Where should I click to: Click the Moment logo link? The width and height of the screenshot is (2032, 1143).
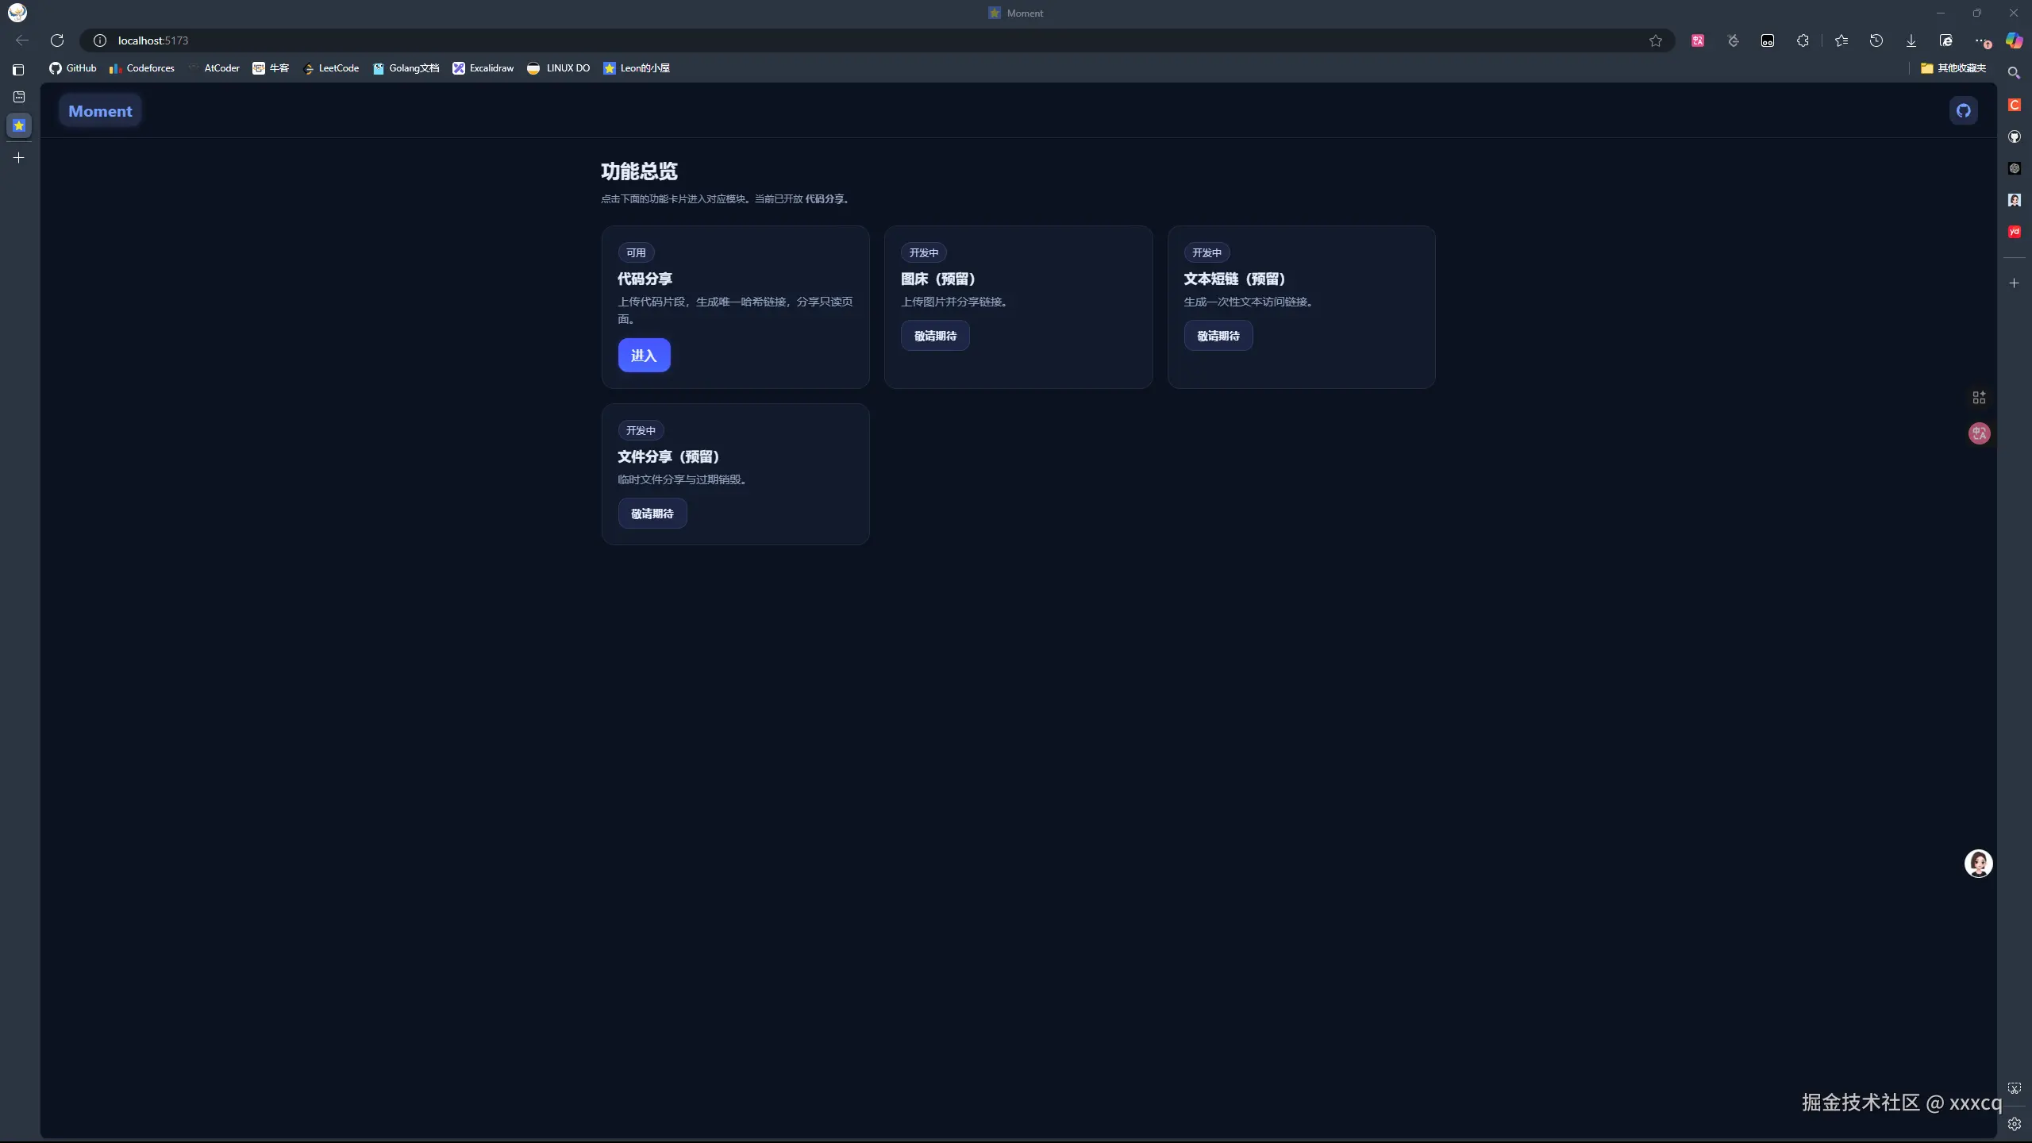(x=100, y=111)
